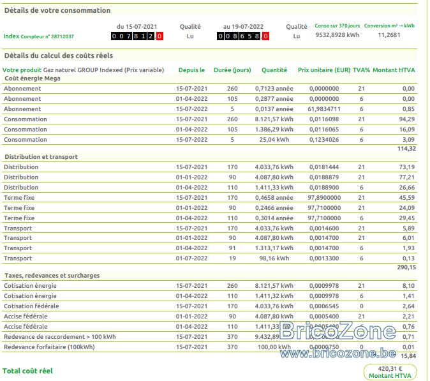Select the quantity '1.411,32 kWh'
The image size is (430, 381).
click(274, 296)
